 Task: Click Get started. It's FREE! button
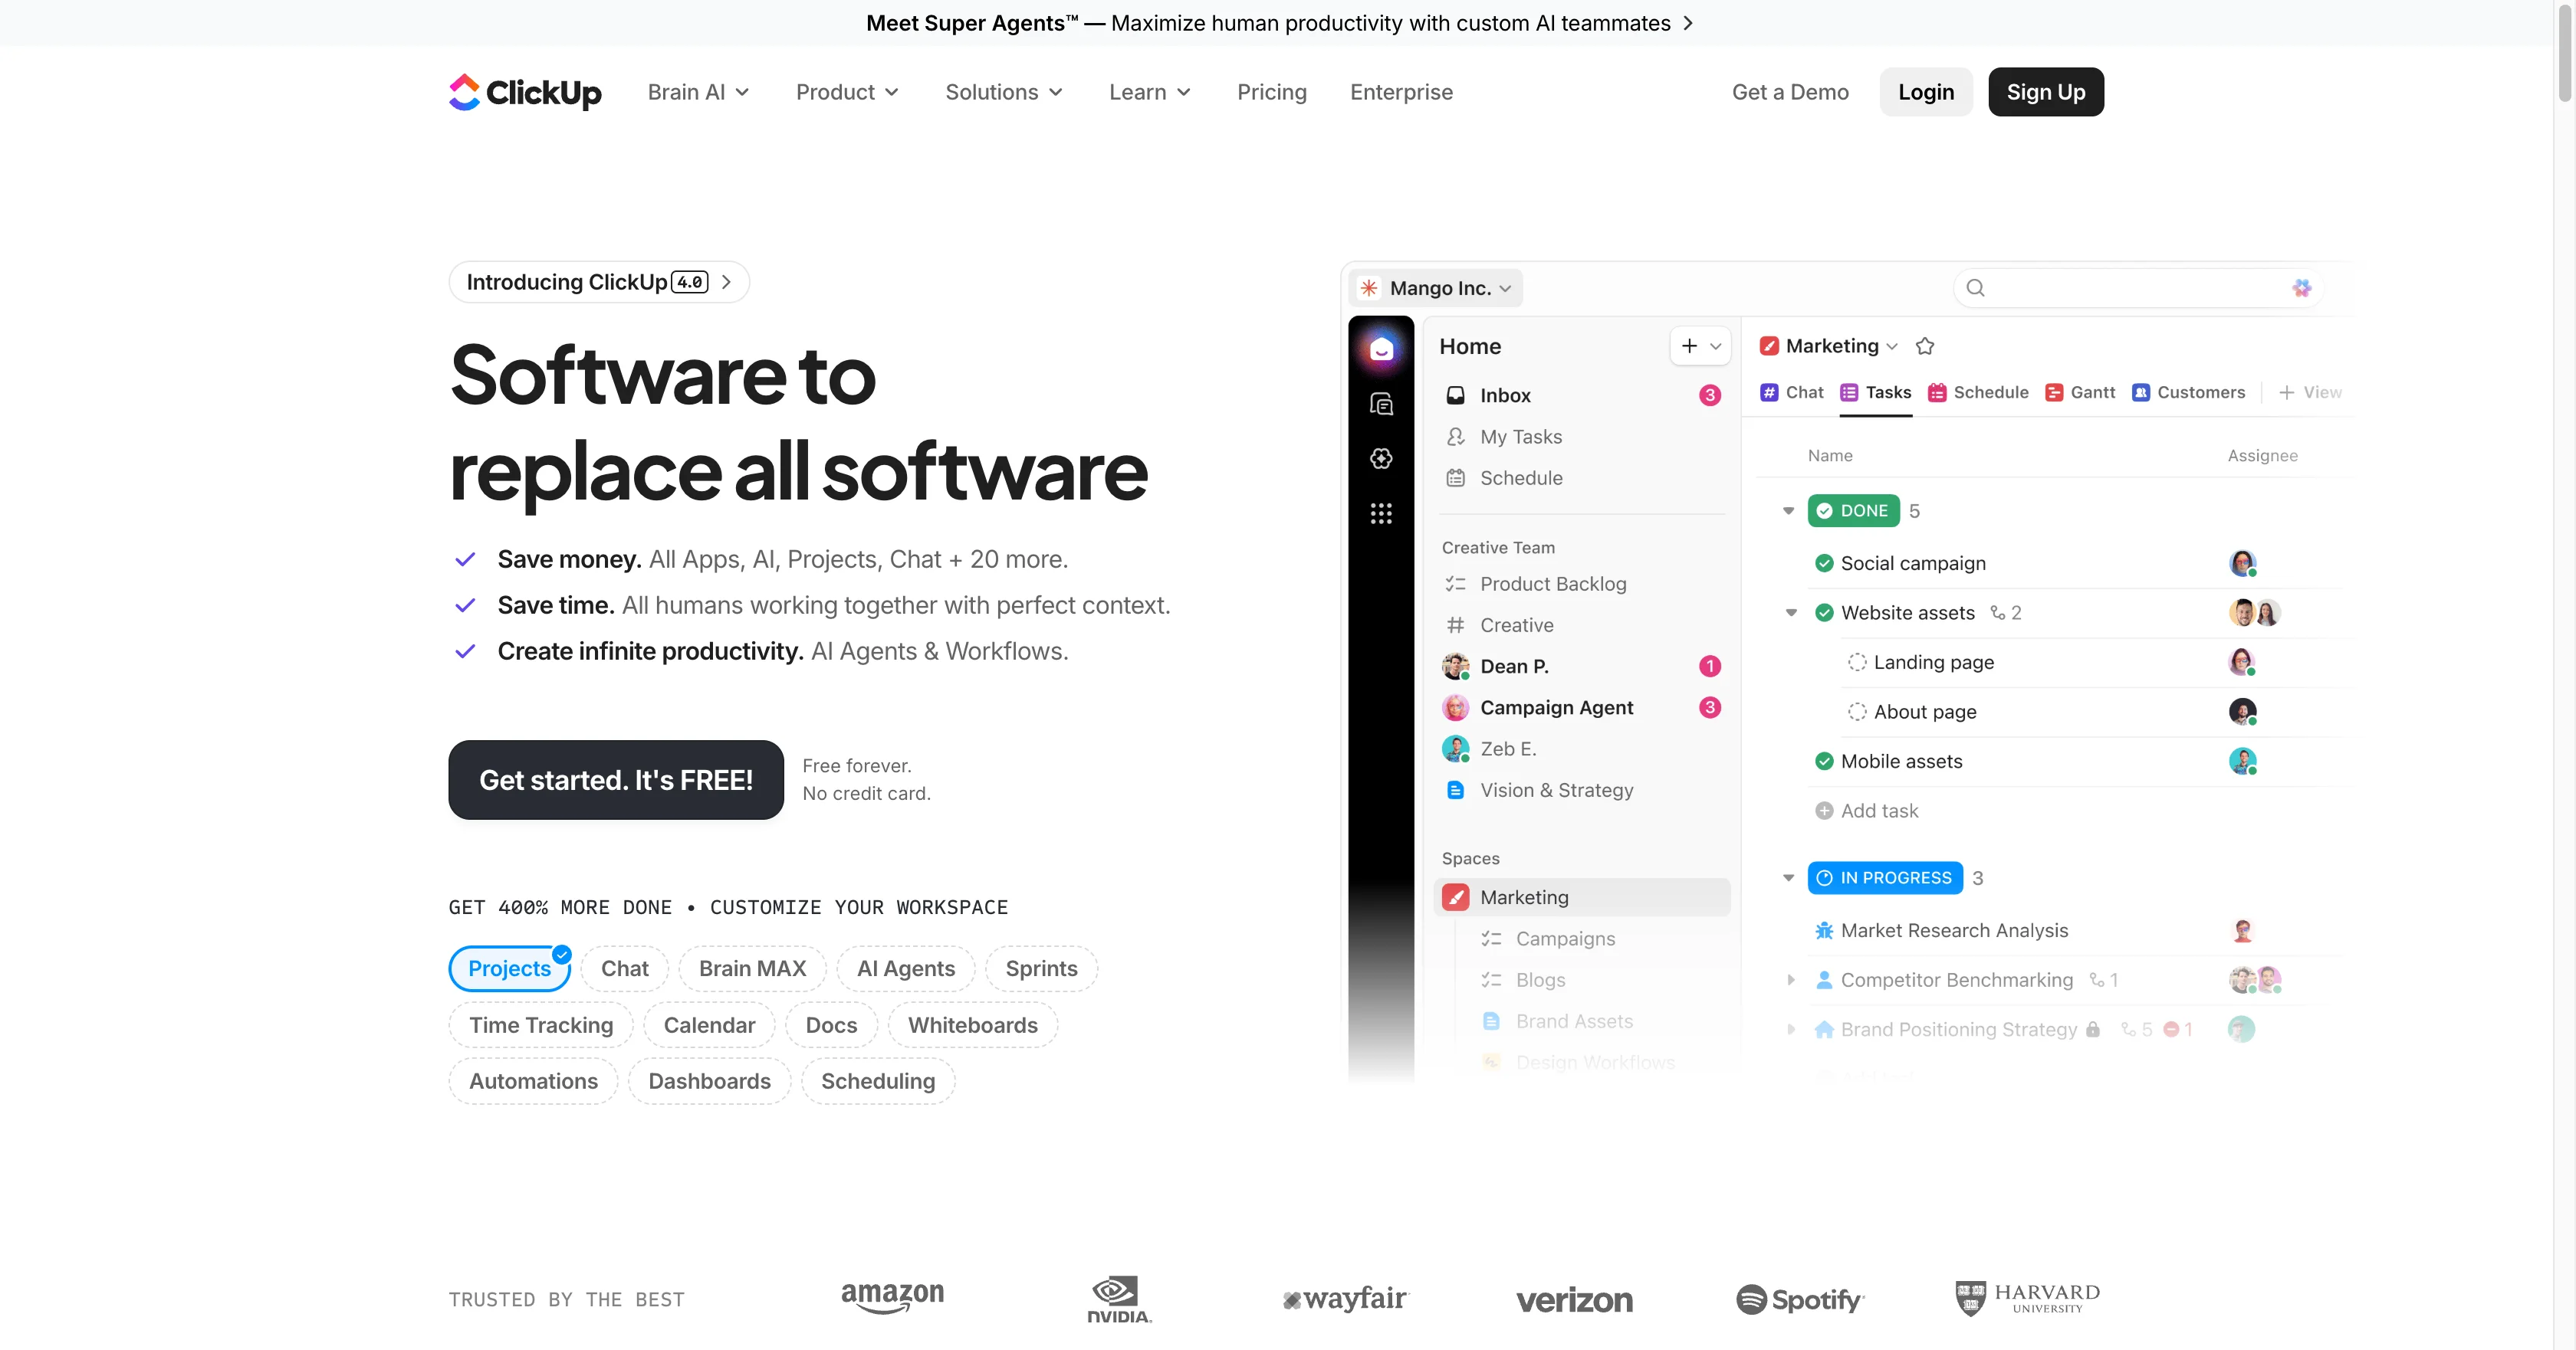coord(616,779)
